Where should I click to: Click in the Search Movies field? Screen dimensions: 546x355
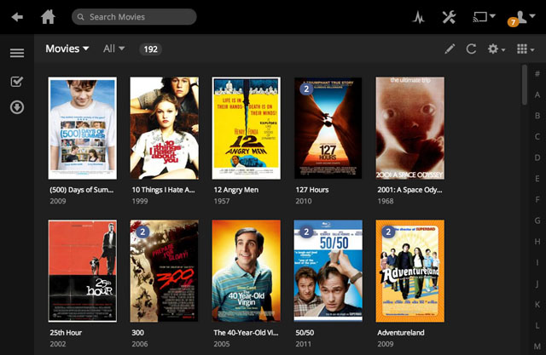[x=136, y=17]
